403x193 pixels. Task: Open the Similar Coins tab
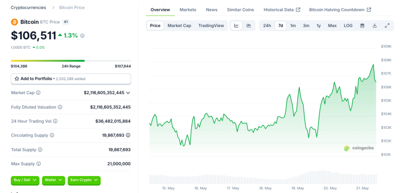coord(240,10)
